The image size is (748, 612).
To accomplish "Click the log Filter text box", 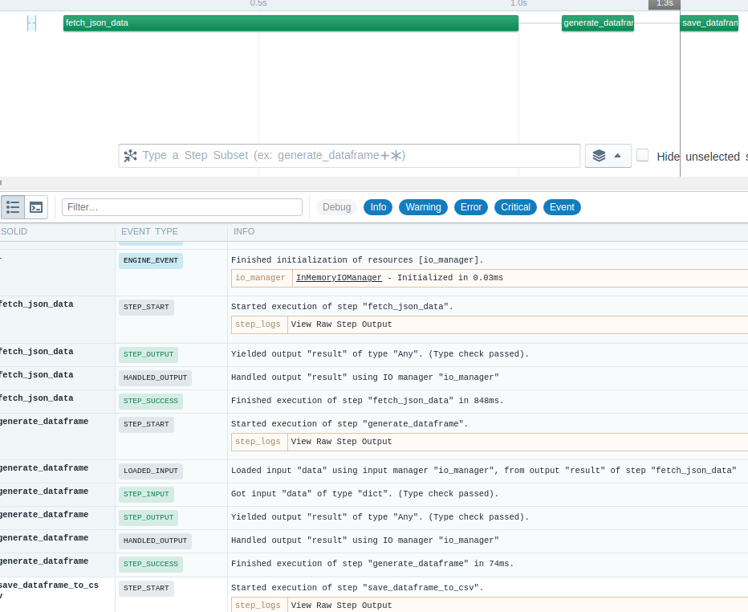I will click(181, 207).
